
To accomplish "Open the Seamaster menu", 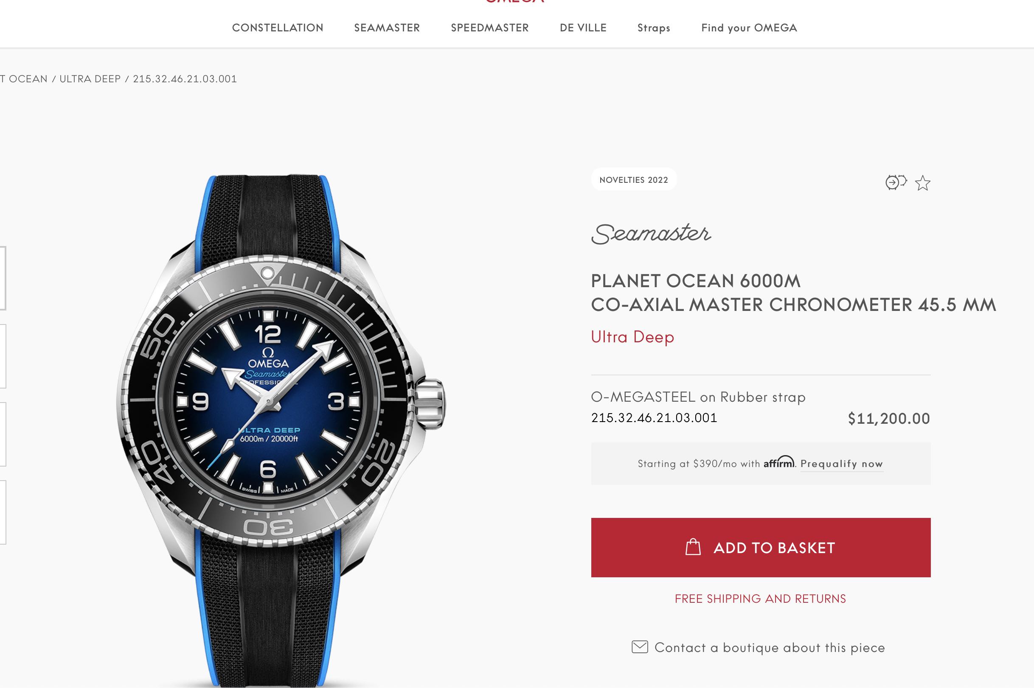I will point(387,28).
